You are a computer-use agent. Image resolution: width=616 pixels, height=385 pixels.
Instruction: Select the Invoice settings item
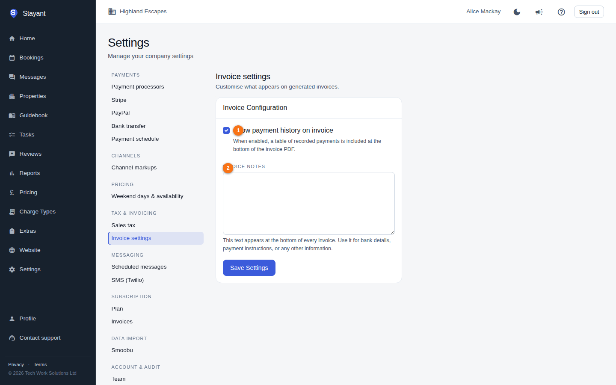tap(156, 238)
